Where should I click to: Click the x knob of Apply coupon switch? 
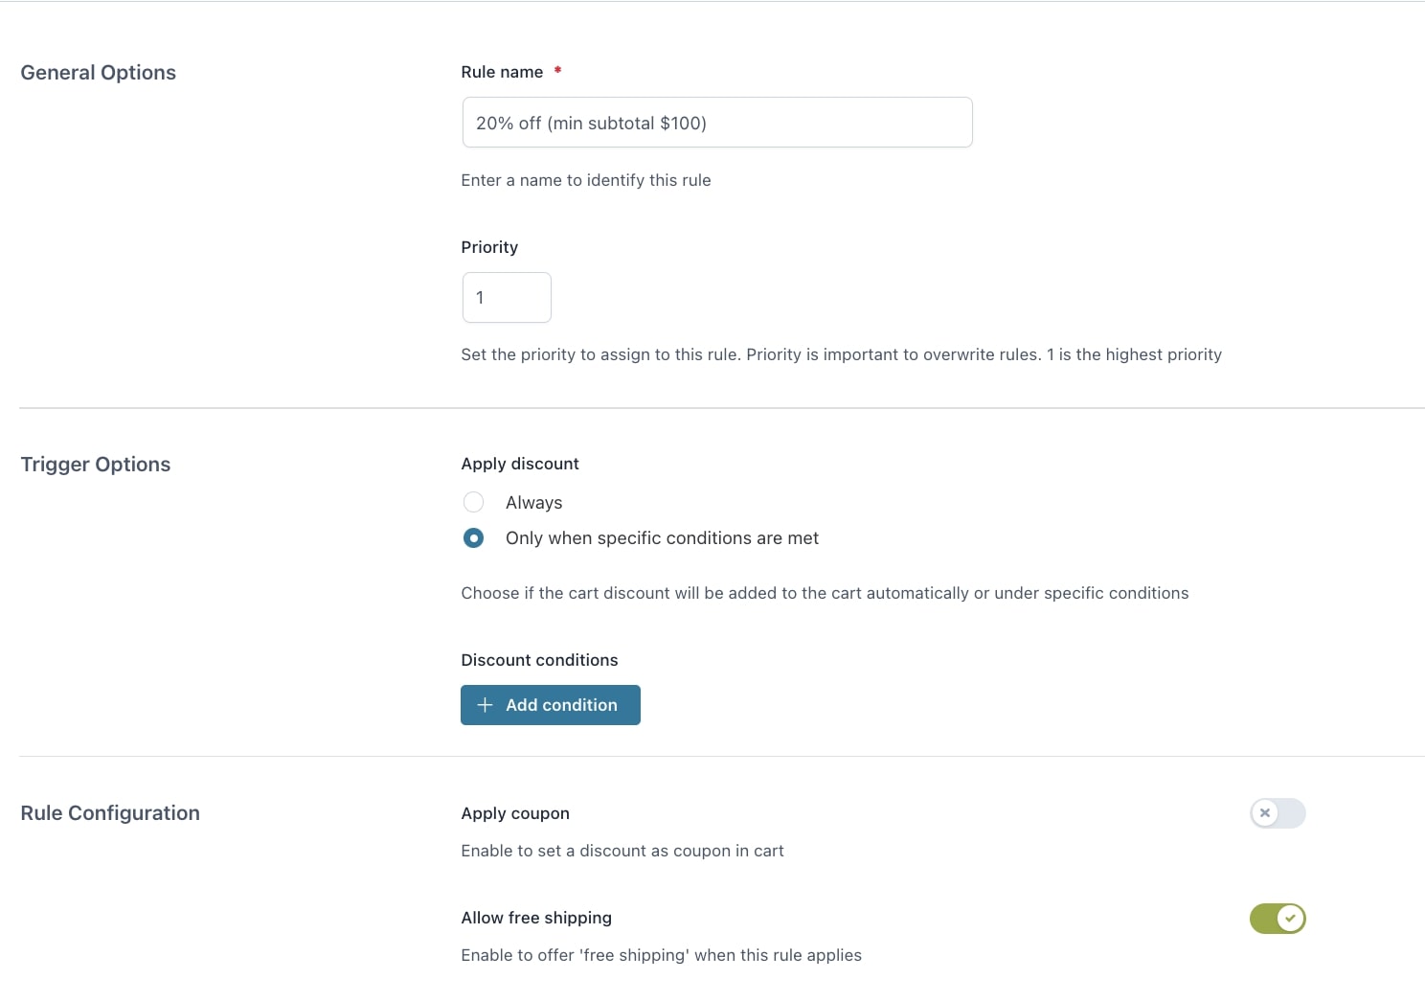point(1265,813)
